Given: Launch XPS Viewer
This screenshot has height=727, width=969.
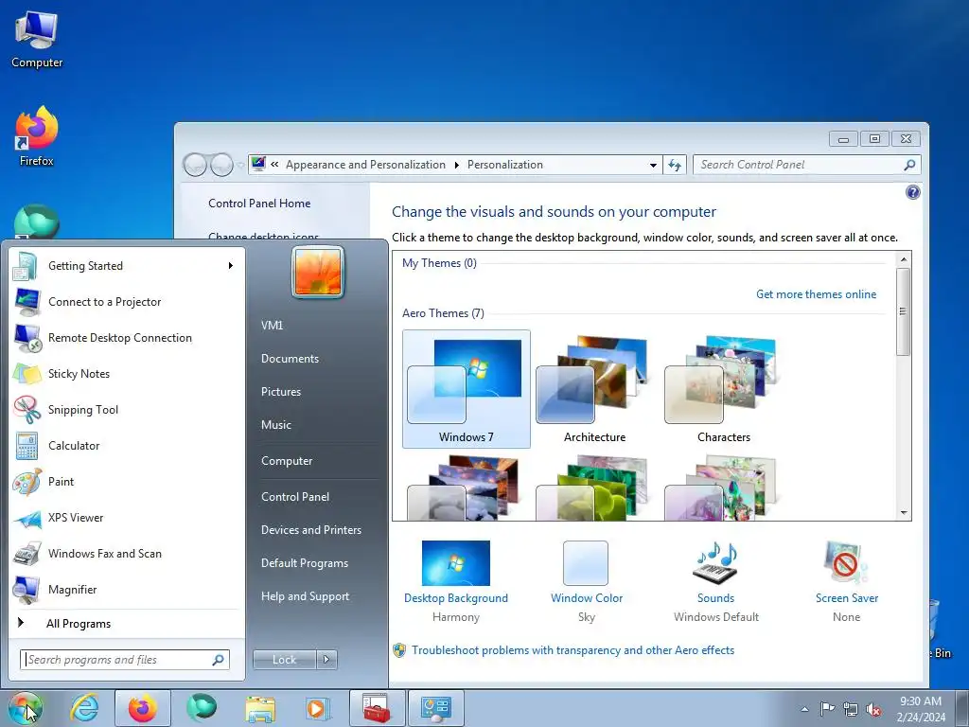Looking at the screenshot, I should pyautogui.click(x=127, y=518).
